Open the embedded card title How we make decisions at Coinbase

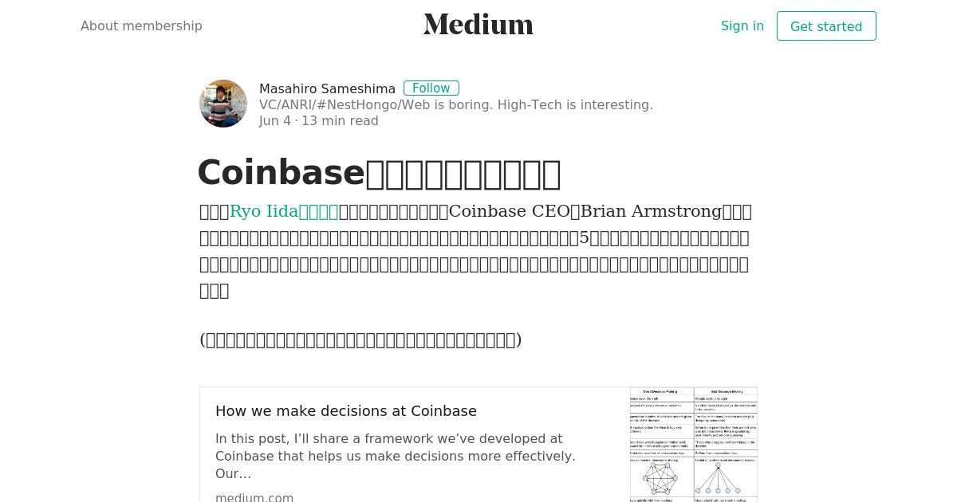pyautogui.click(x=346, y=411)
